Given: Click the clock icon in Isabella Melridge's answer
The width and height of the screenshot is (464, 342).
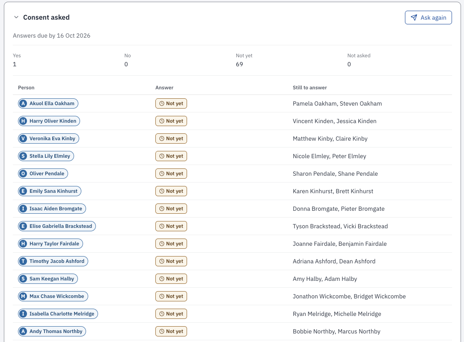Looking at the screenshot, I should [162, 314].
